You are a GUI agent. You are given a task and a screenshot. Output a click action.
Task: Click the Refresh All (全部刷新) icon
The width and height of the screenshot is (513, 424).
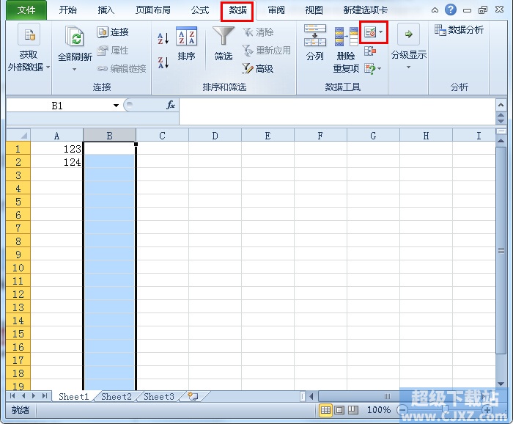tap(75, 38)
